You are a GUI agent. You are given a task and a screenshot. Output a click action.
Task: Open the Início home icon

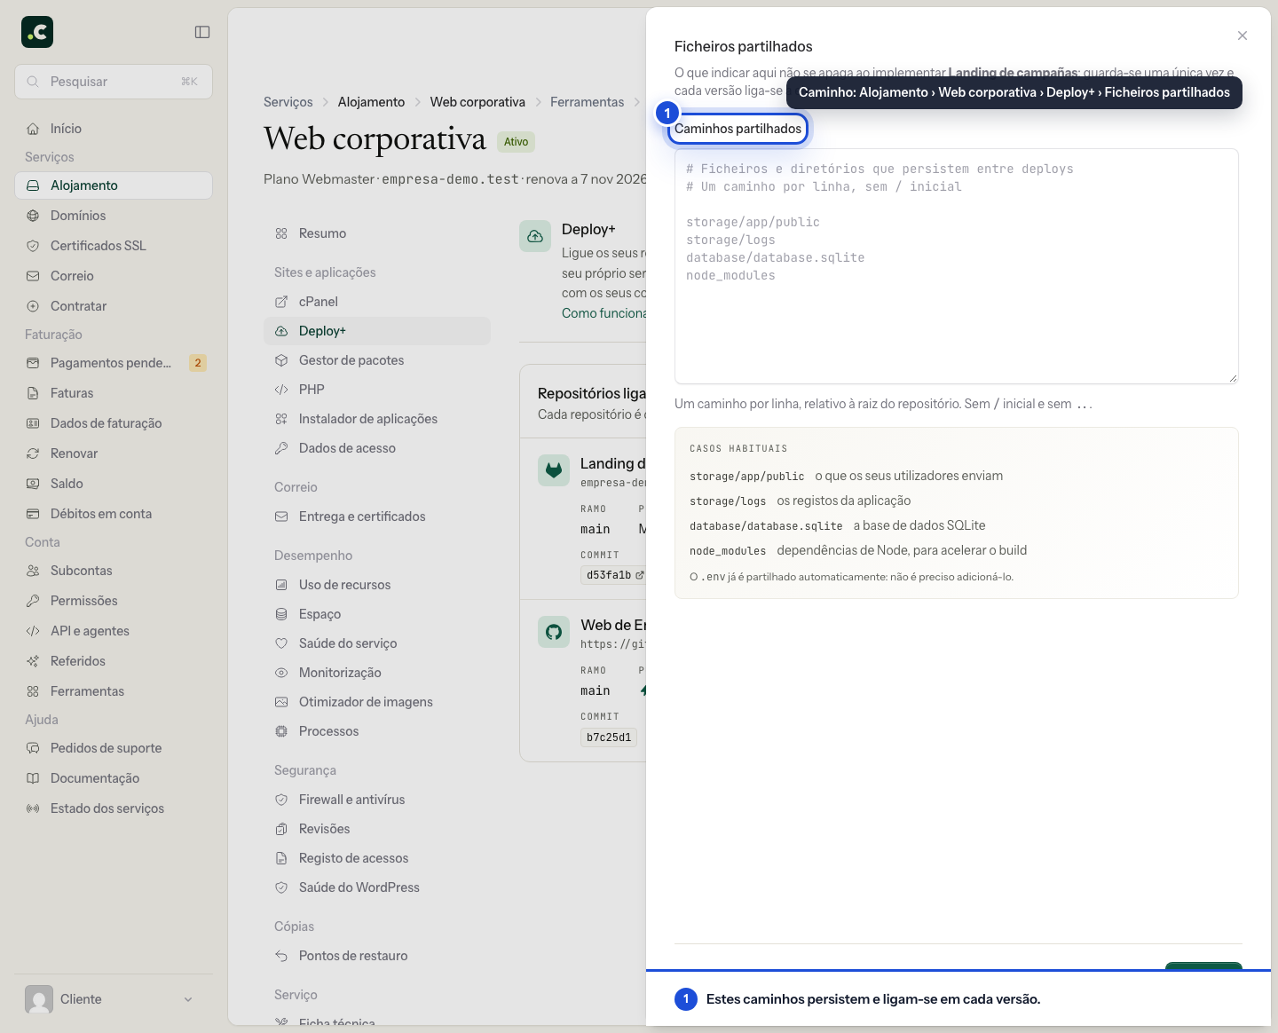pyautogui.click(x=33, y=129)
